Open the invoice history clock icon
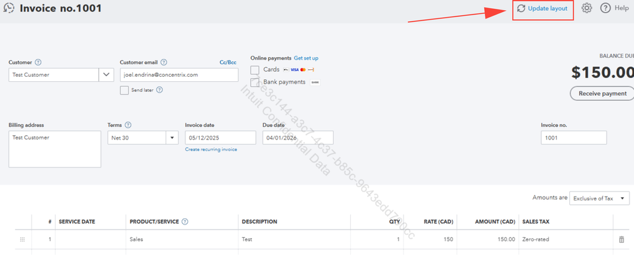 [8, 8]
